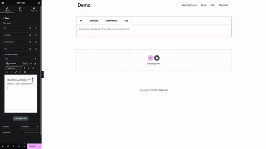This screenshot has height=149, width=266.
Task: Open the Paragraph format dropdown
Action: click(x=13, y=68)
